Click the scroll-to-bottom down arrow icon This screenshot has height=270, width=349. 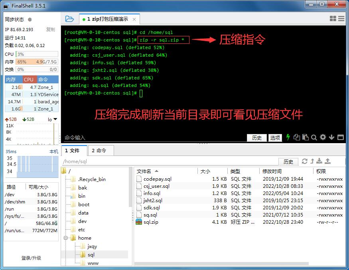click(x=331, y=137)
